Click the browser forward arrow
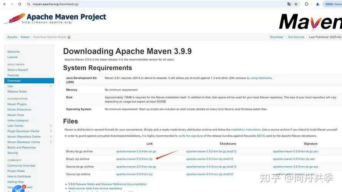342x192 pixels. (x=12, y=4)
